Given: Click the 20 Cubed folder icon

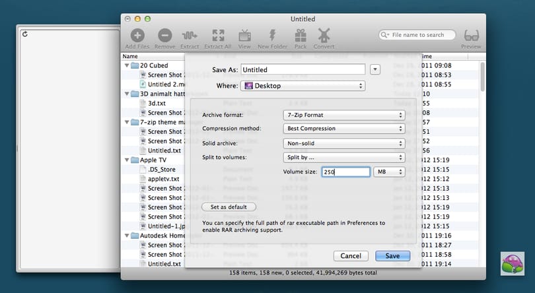Looking at the screenshot, I should pos(135,65).
